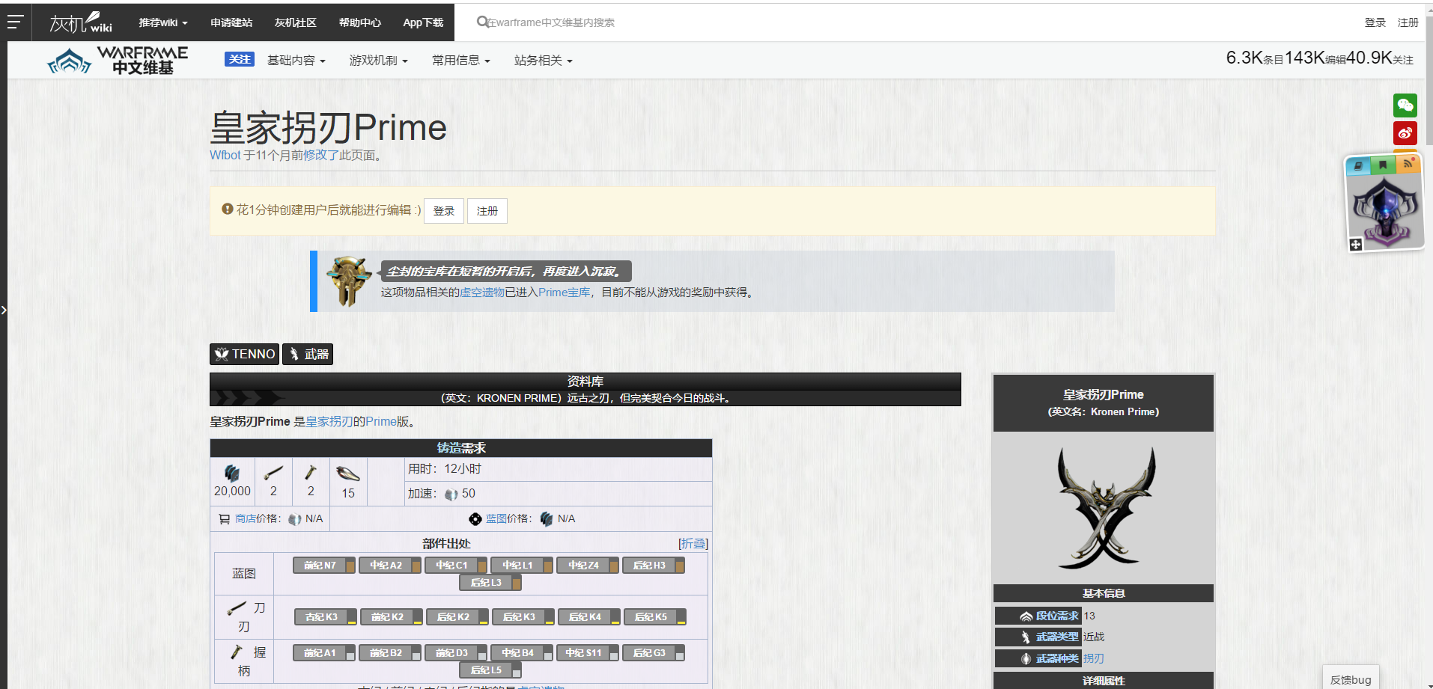Focus the warframe wiki search field
The width and height of the screenshot is (1433, 689).
click(x=550, y=22)
